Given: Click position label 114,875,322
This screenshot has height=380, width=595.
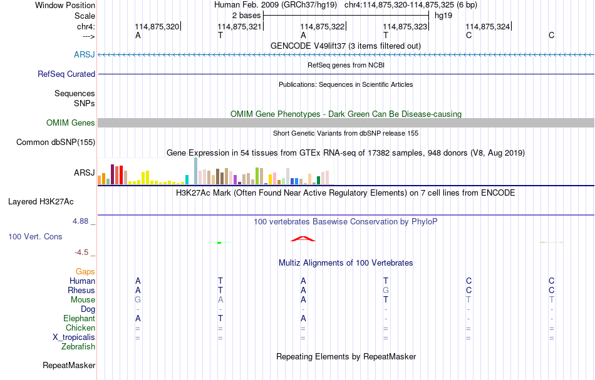Looking at the screenshot, I should [322, 26].
